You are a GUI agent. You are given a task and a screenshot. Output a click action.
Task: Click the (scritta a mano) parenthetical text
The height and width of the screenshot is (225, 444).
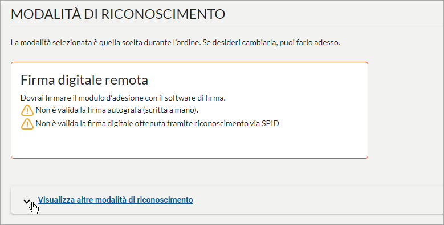coord(170,110)
